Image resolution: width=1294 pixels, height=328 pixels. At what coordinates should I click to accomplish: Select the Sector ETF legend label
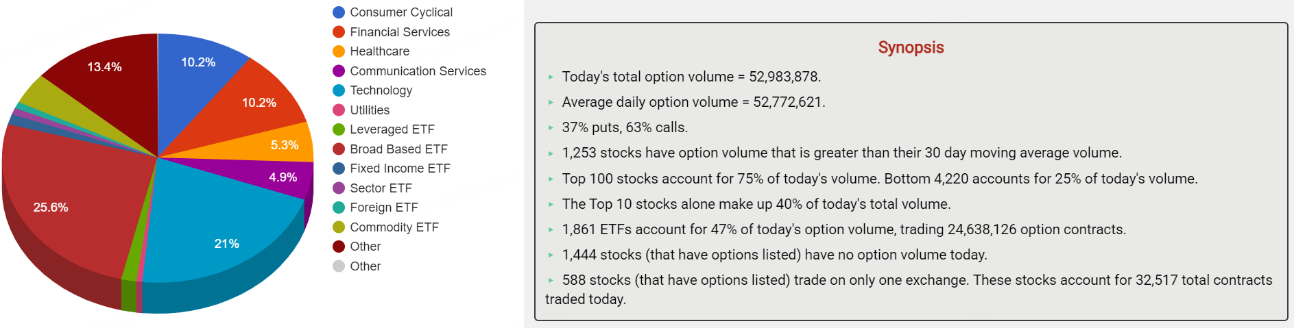(x=381, y=188)
